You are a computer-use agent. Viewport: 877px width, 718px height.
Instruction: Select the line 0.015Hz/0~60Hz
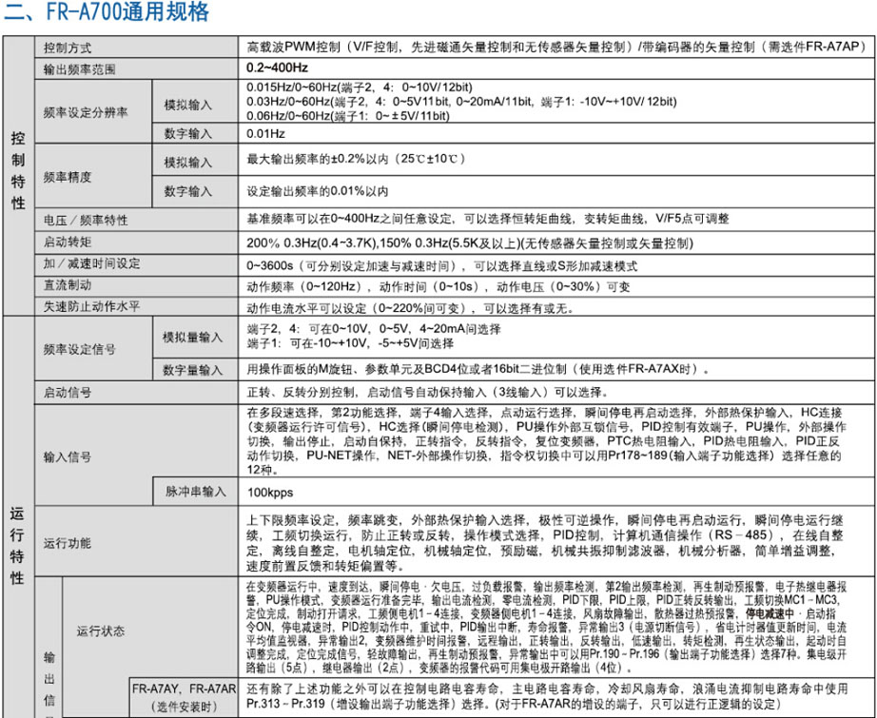click(360, 87)
